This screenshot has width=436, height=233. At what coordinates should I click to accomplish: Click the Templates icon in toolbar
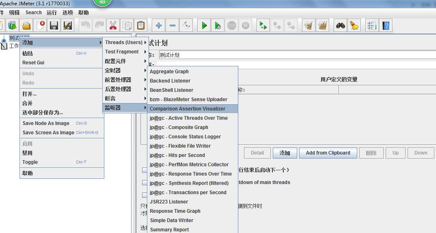(x=12, y=25)
